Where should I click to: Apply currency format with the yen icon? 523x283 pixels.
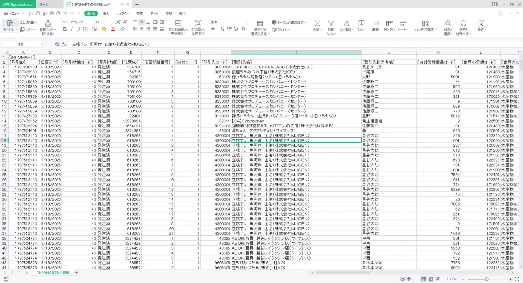[x=213, y=29]
